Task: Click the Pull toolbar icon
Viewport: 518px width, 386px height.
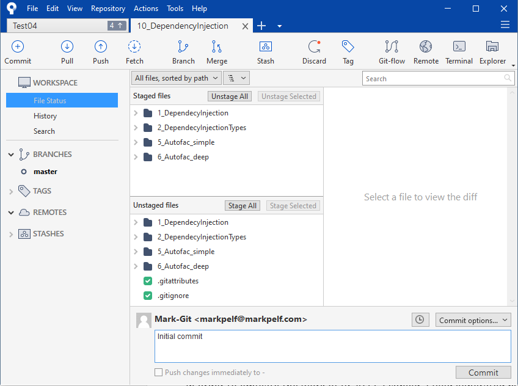Action: 67,46
